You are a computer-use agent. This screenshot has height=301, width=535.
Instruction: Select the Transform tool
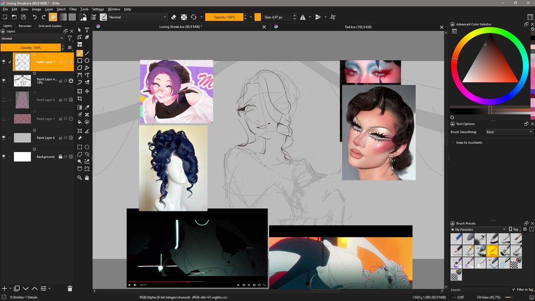(x=80, y=91)
